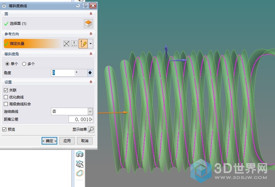
Task: Open the 连结曲线 dropdown
Action: pos(72,111)
